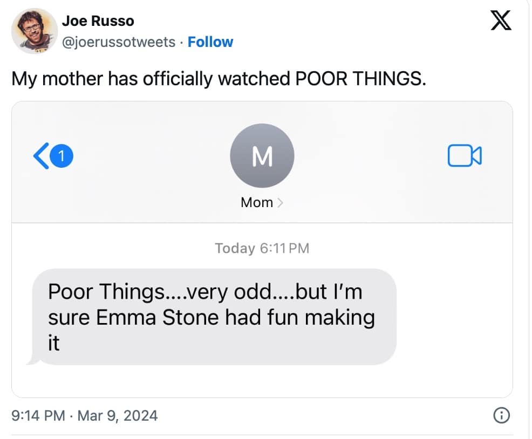Click the blue unread badge showing 1
The height and width of the screenshot is (439, 532).
[x=62, y=156]
